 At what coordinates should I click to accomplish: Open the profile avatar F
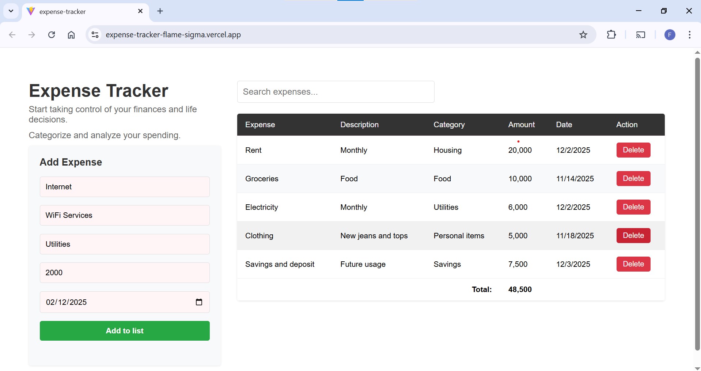click(670, 35)
